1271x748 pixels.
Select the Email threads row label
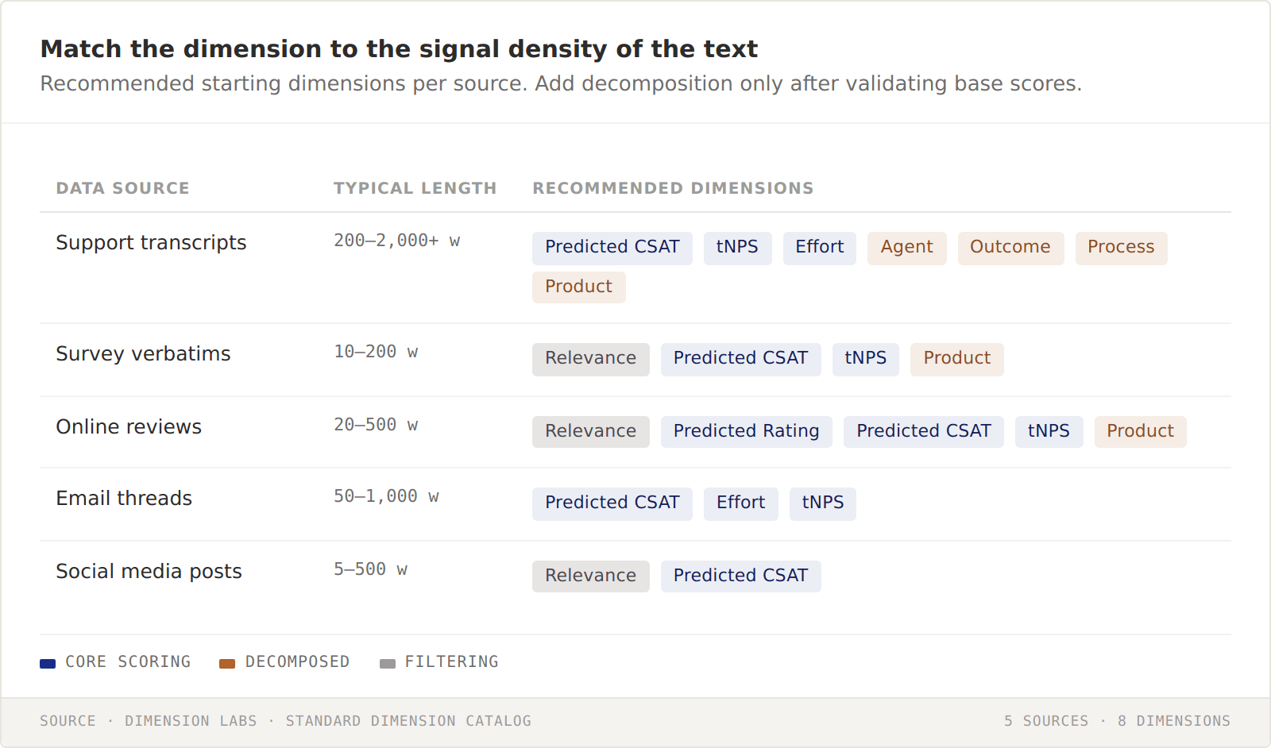pyautogui.click(x=124, y=499)
